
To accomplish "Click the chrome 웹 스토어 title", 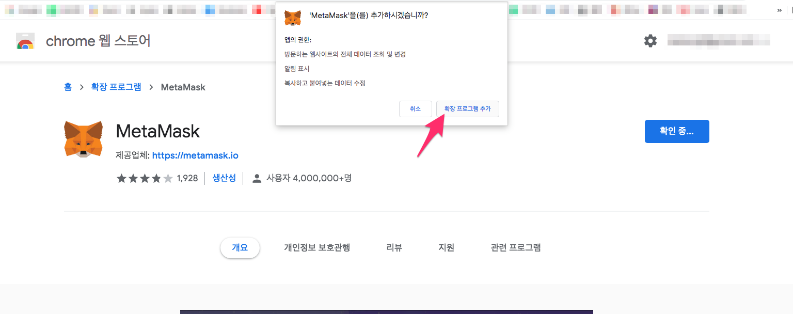I will point(98,41).
